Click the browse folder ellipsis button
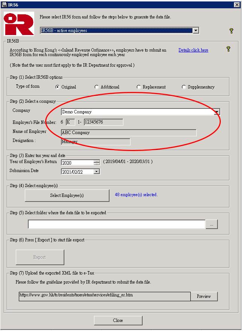Viewport: 243px width, 331px height. (211, 224)
